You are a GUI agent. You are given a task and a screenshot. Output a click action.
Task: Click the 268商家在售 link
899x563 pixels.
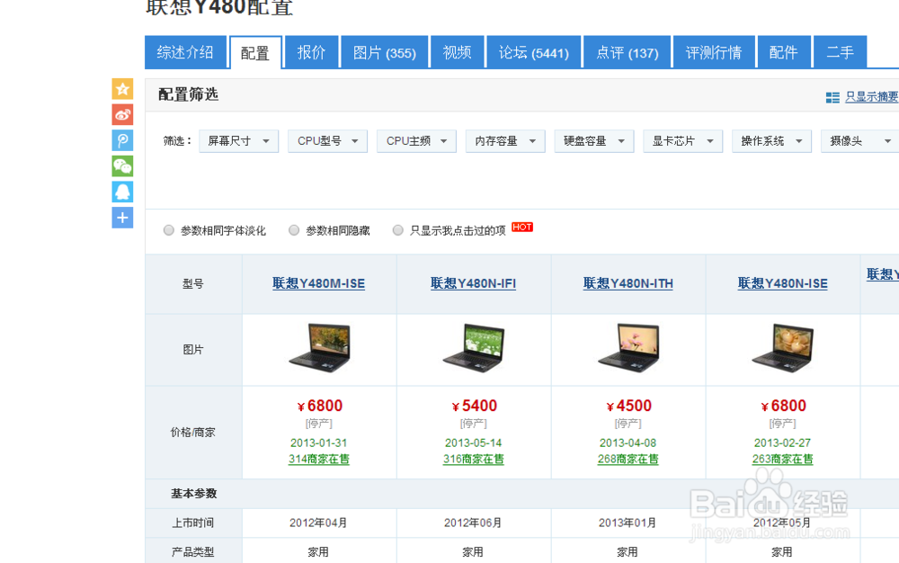[628, 460]
